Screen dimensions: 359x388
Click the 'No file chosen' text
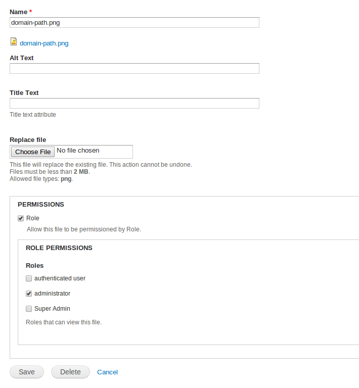(78, 151)
